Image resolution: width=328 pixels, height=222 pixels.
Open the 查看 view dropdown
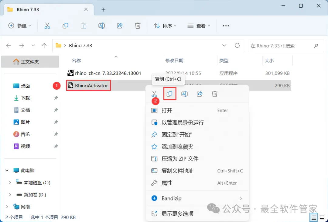[199, 26]
